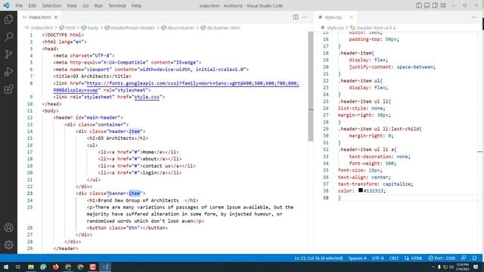Open the Go menu
This screenshot has width=484, height=272.
pyautogui.click(x=85, y=5)
